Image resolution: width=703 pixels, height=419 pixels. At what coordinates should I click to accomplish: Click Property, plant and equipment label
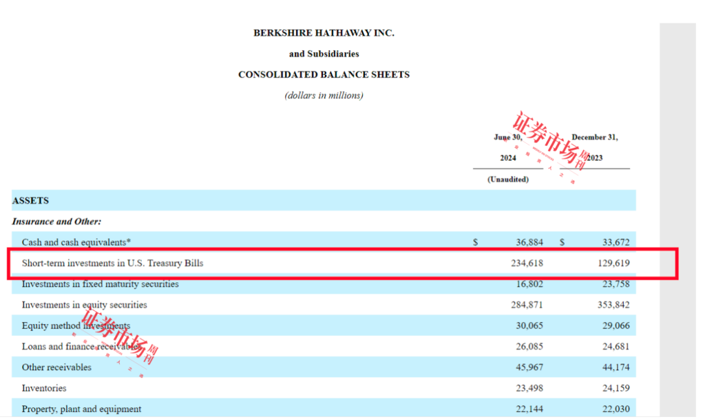coord(81,409)
